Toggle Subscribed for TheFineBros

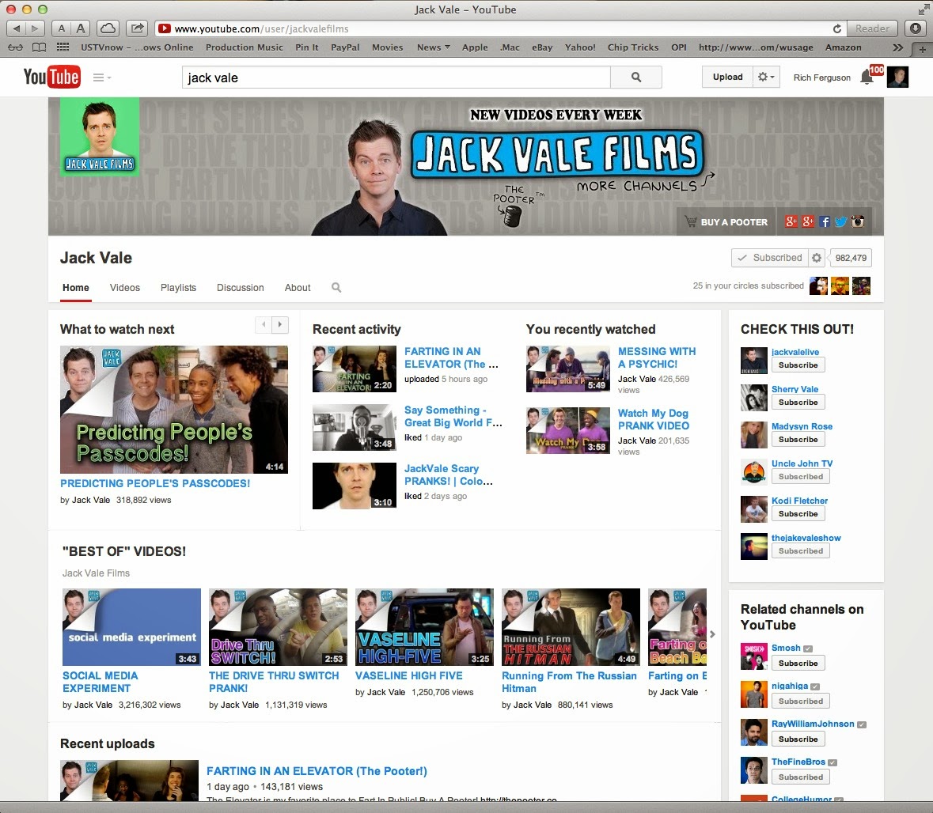pos(800,777)
